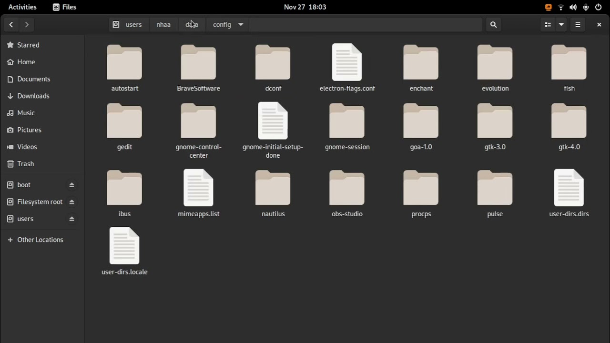Select the dconf folder
The width and height of the screenshot is (610, 343).
(273, 68)
